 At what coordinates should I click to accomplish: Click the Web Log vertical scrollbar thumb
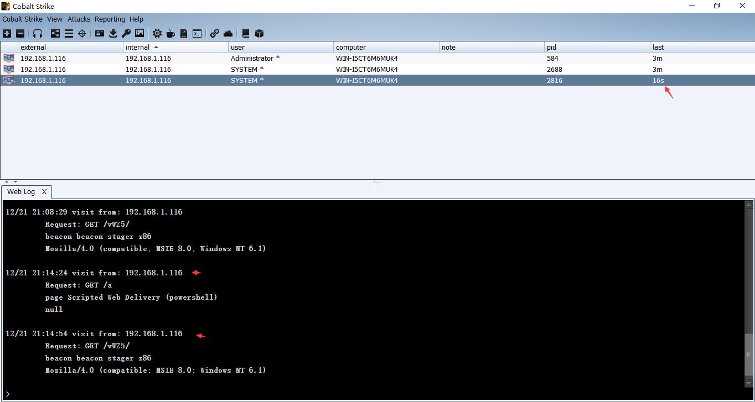tap(749, 354)
